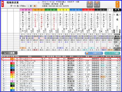Select horse ブルヴェルソン in the race card
The image size is (122, 92).
[x=98, y=21]
